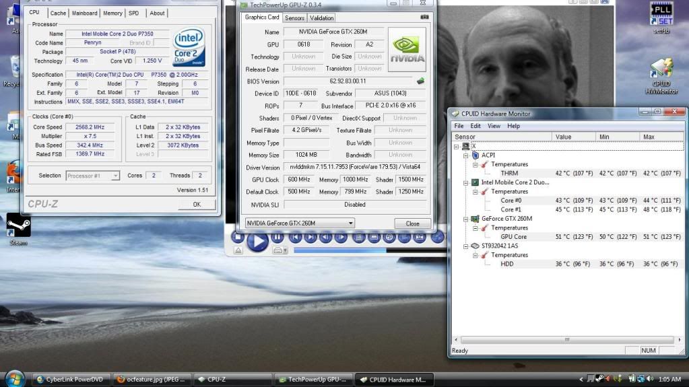
Task: Pause playback in the PowerDVD player
Action: pyautogui.click(x=277, y=237)
